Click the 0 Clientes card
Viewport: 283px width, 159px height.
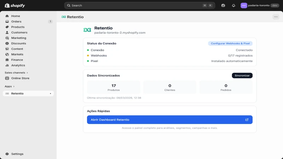click(170, 87)
